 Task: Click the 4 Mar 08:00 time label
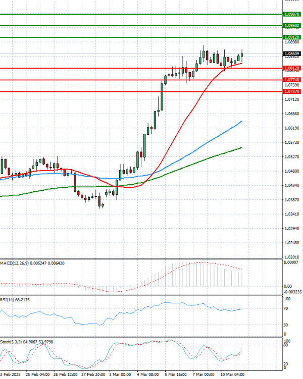148,374
